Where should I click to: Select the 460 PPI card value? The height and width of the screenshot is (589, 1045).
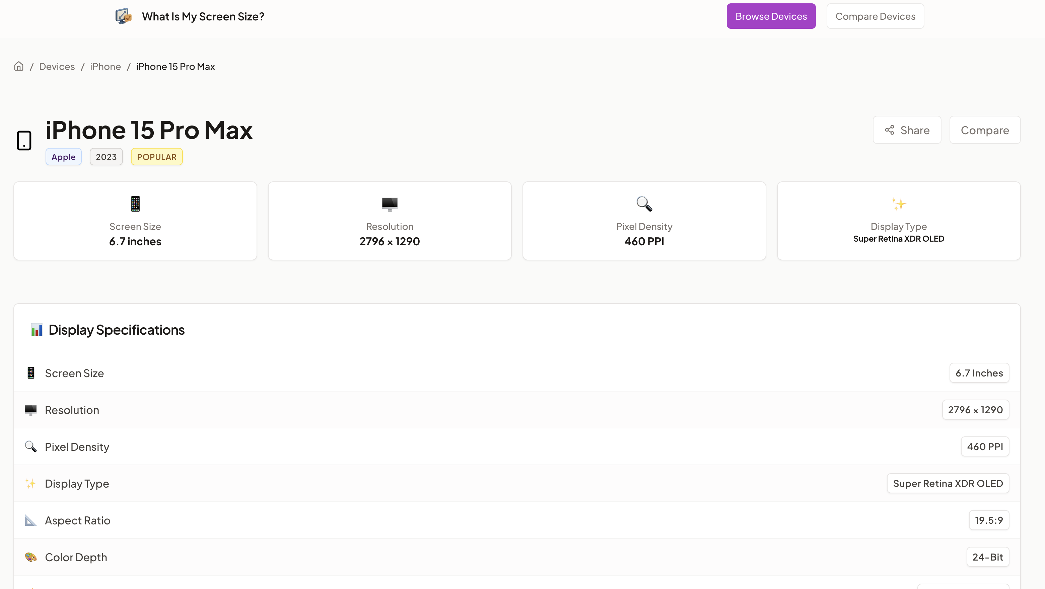pos(644,241)
